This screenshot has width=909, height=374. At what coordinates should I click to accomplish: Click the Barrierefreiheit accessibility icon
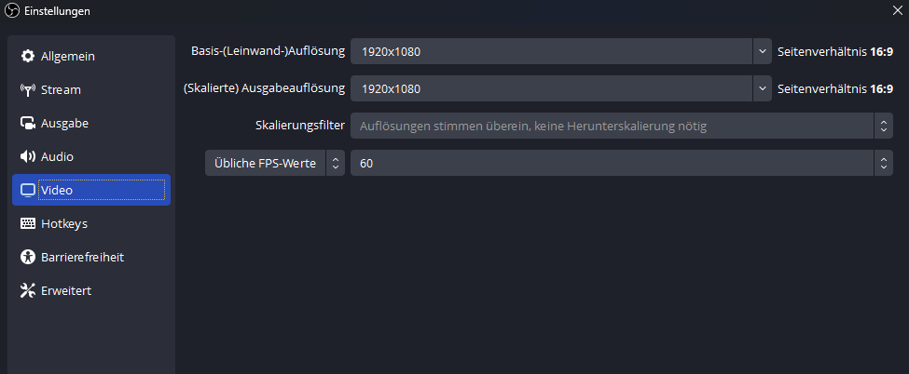pyautogui.click(x=28, y=257)
